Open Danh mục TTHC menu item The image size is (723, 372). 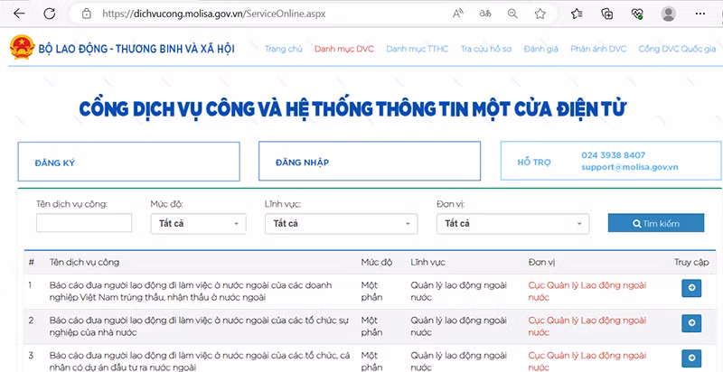[x=417, y=50]
